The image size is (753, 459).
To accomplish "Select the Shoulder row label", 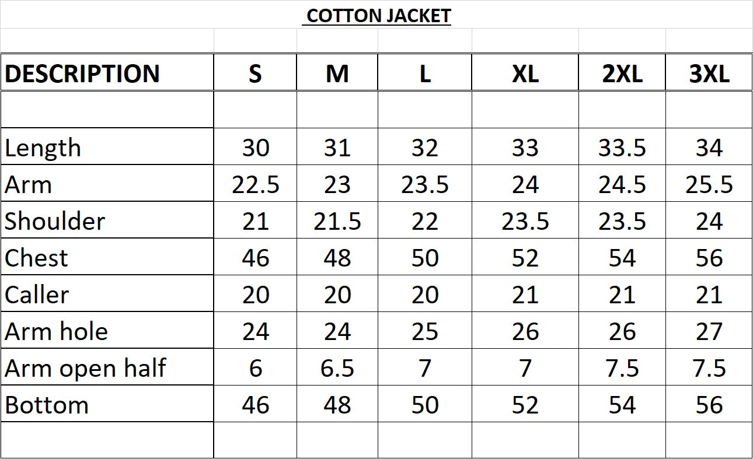I will pos(55,222).
